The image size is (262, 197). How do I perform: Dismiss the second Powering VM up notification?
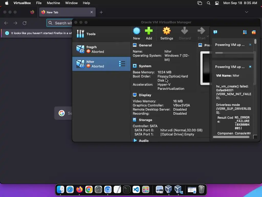250,67
